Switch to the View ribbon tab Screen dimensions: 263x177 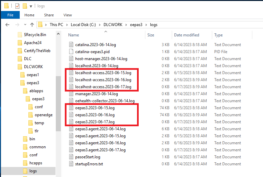[x=68, y=15]
